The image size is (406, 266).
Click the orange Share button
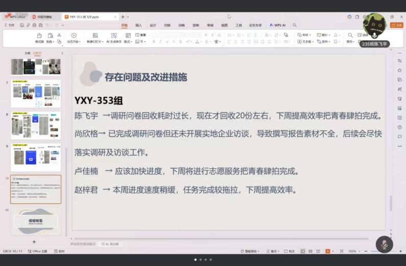click(x=396, y=25)
